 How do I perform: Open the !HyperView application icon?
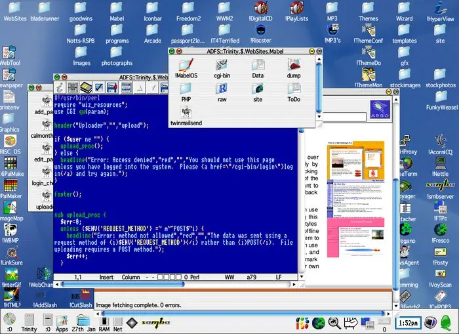coord(440,11)
